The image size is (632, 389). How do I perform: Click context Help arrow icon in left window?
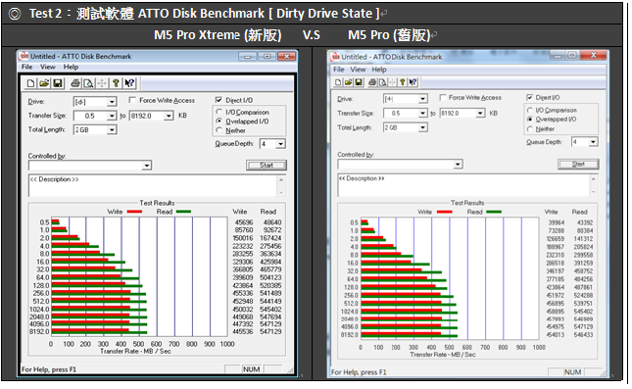click(129, 83)
